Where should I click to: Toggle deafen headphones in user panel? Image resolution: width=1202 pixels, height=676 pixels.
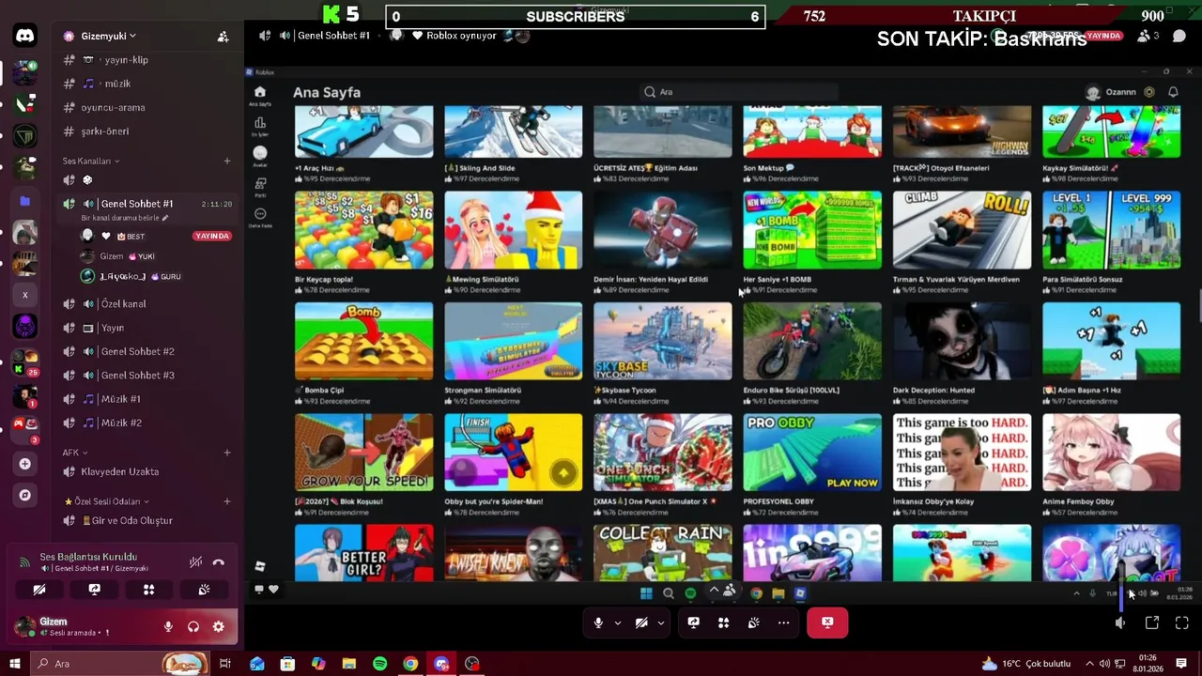coord(193,626)
